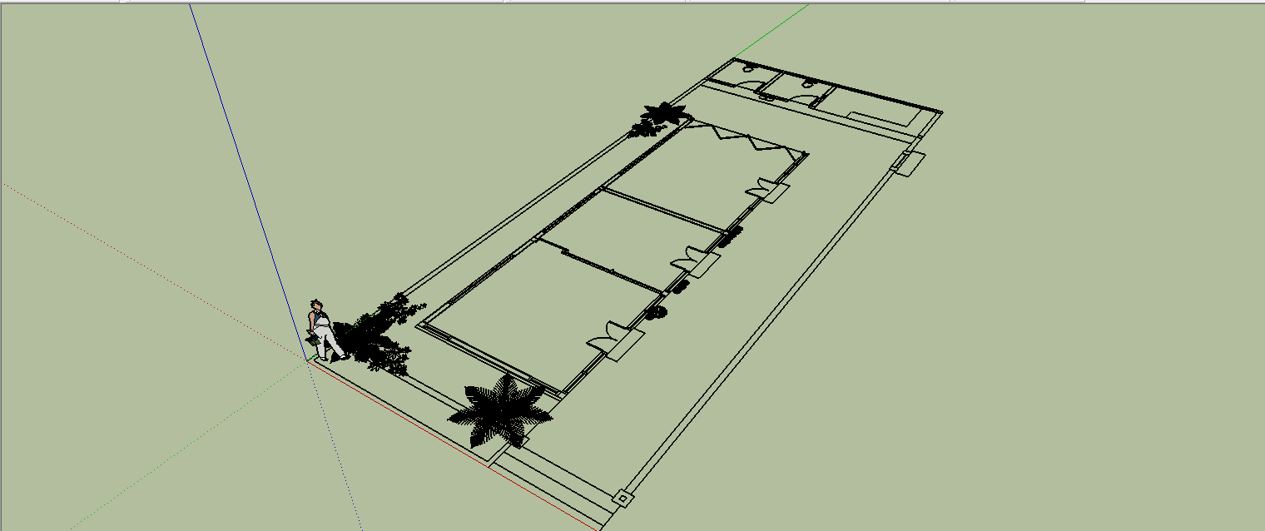Select the large plant at far wall corner
The height and width of the screenshot is (531, 1265).
pos(665,113)
